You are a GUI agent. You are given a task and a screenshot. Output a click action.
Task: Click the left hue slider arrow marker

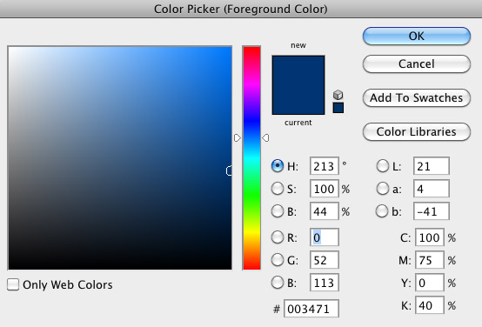click(238, 137)
